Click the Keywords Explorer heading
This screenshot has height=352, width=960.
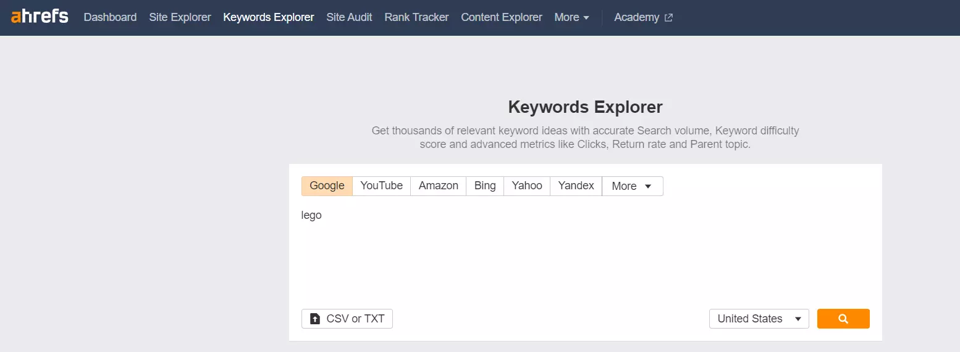(x=585, y=107)
